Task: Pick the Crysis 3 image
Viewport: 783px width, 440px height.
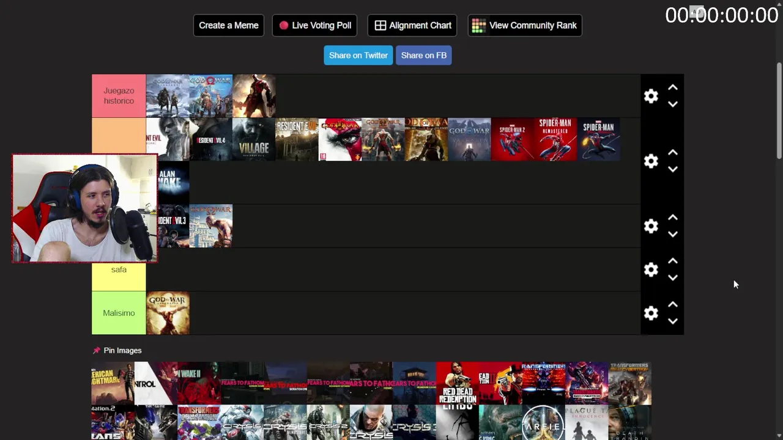Action: pyautogui.click(x=414, y=423)
